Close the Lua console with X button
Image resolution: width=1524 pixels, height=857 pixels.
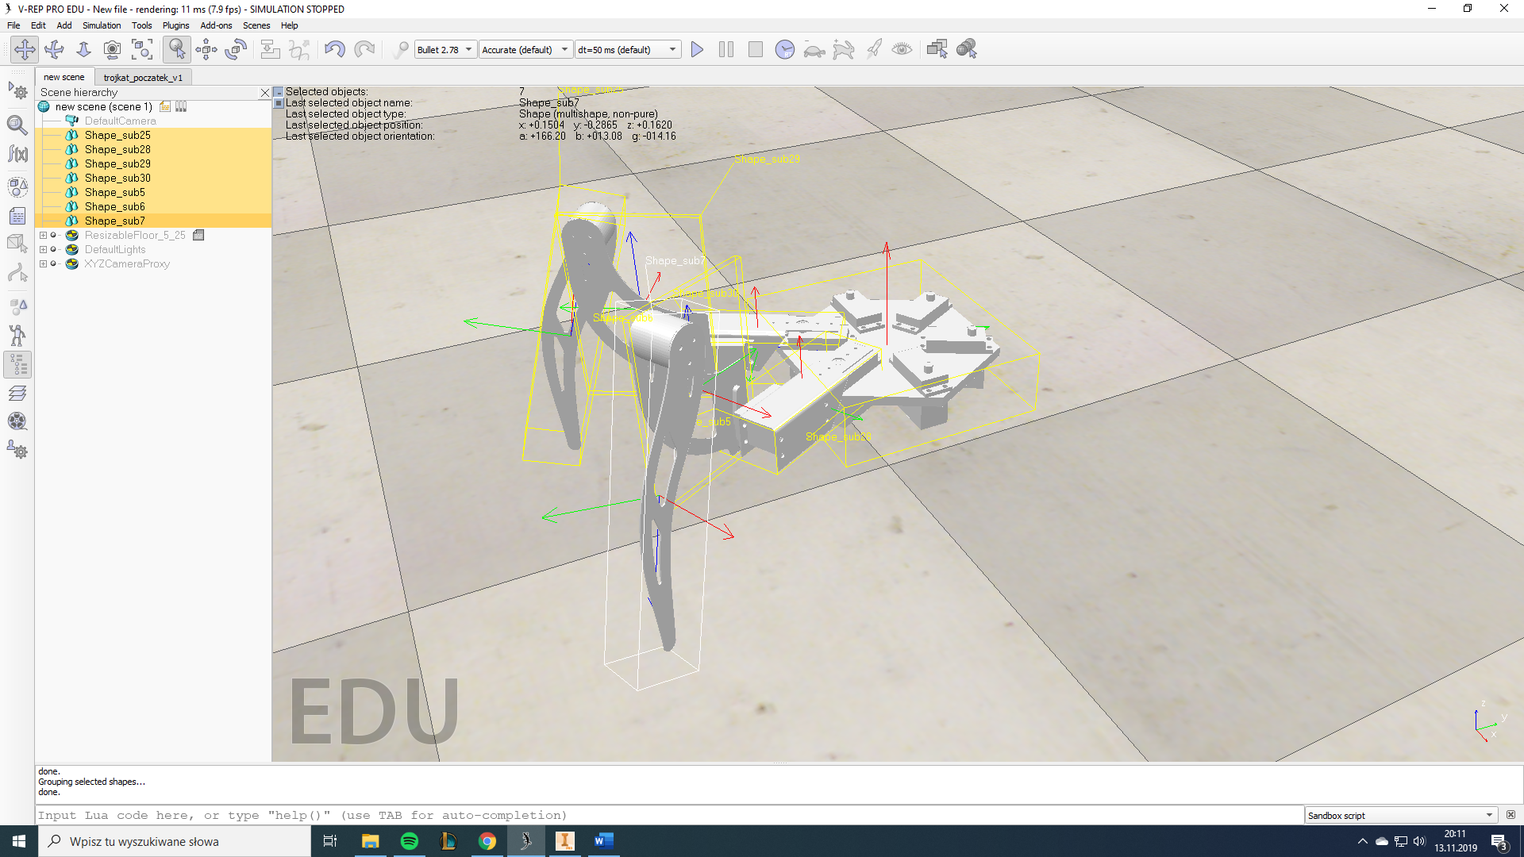1511,815
